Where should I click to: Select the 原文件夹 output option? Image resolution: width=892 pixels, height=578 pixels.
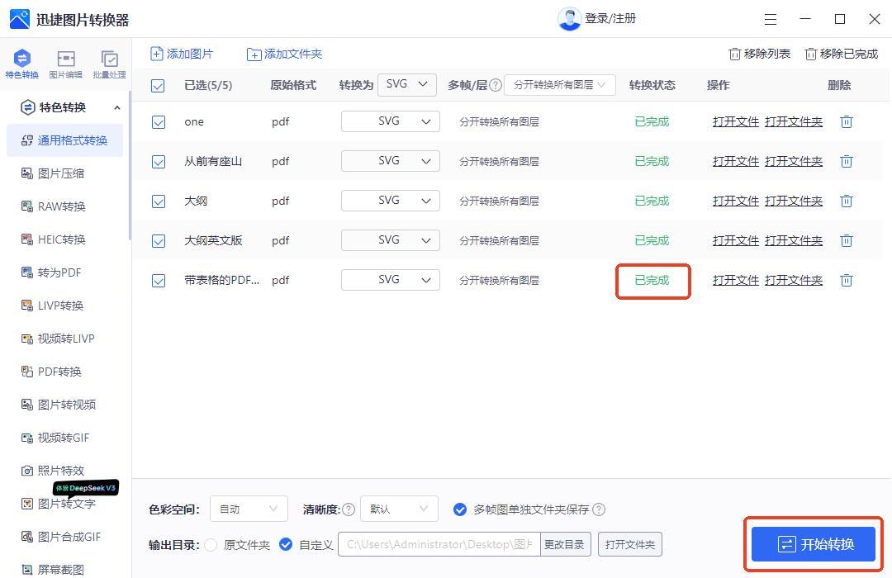click(x=211, y=545)
